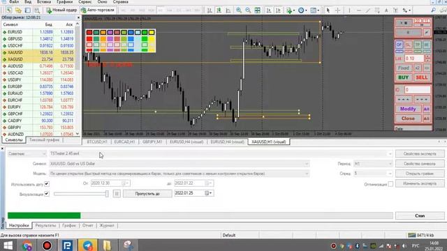Toggle the Использовать дату checkbox
The image size is (447, 251).
coord(47,184)
